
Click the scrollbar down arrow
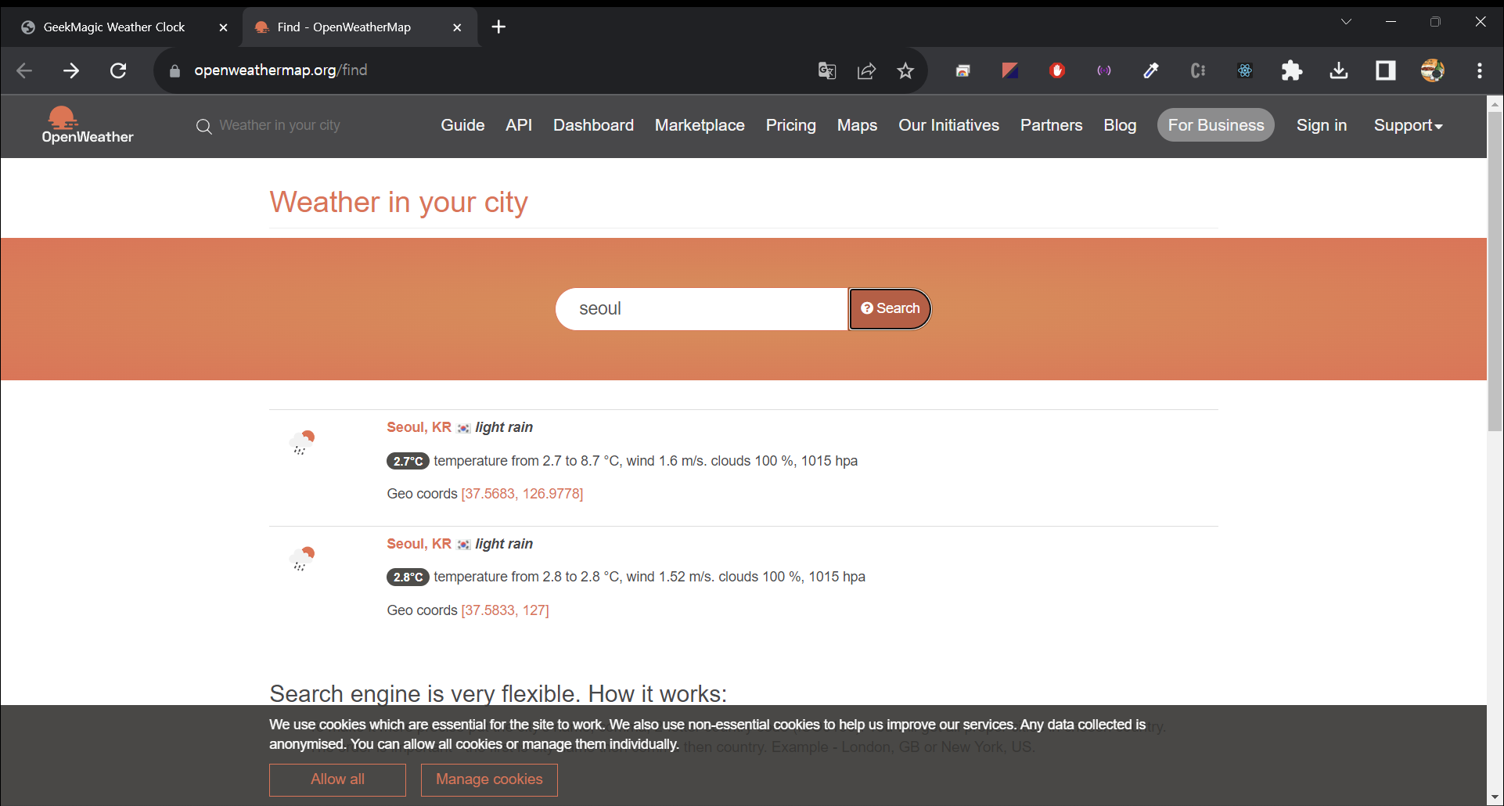1495,797
